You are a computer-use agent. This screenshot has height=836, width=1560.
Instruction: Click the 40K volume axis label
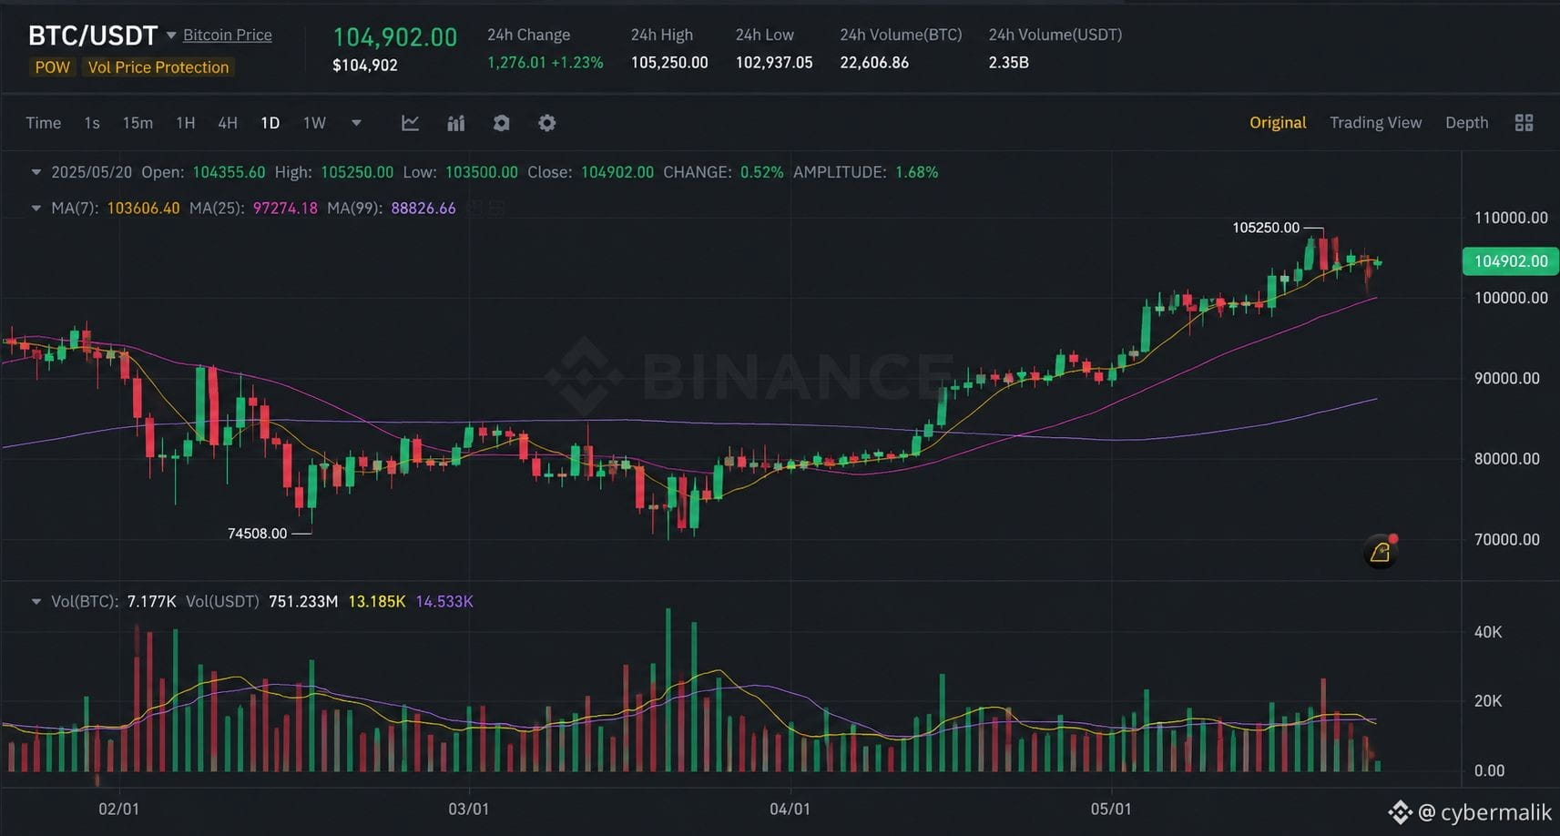point(1488,632)
